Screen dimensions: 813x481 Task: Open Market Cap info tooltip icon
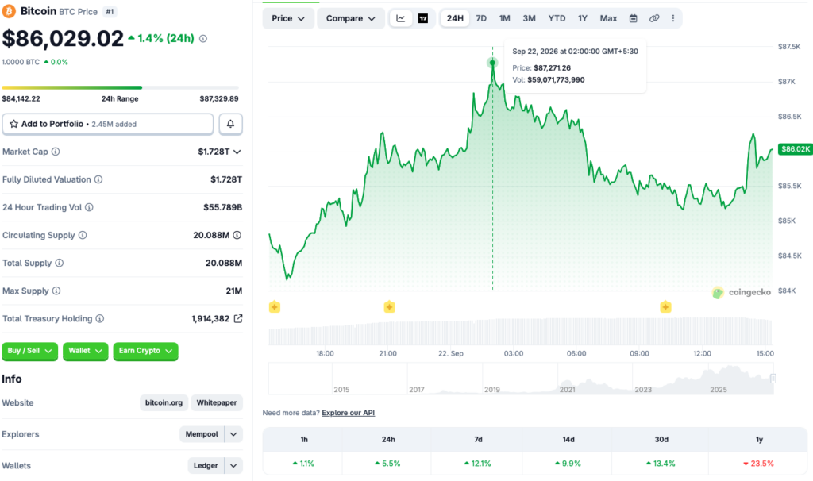[x=56, y=152]
